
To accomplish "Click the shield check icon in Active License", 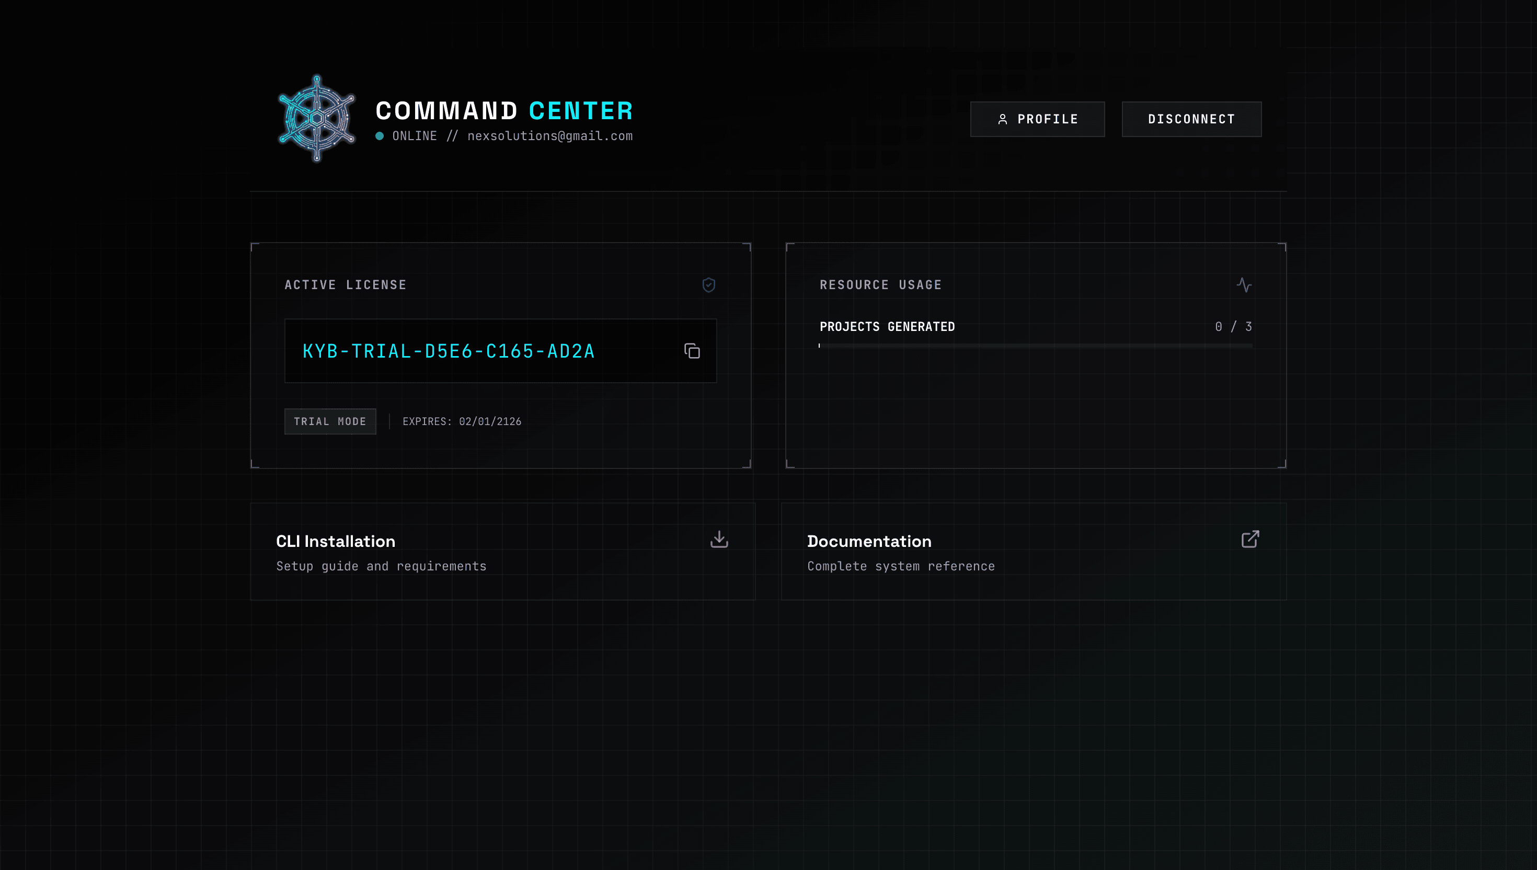I will coord(708,285).
